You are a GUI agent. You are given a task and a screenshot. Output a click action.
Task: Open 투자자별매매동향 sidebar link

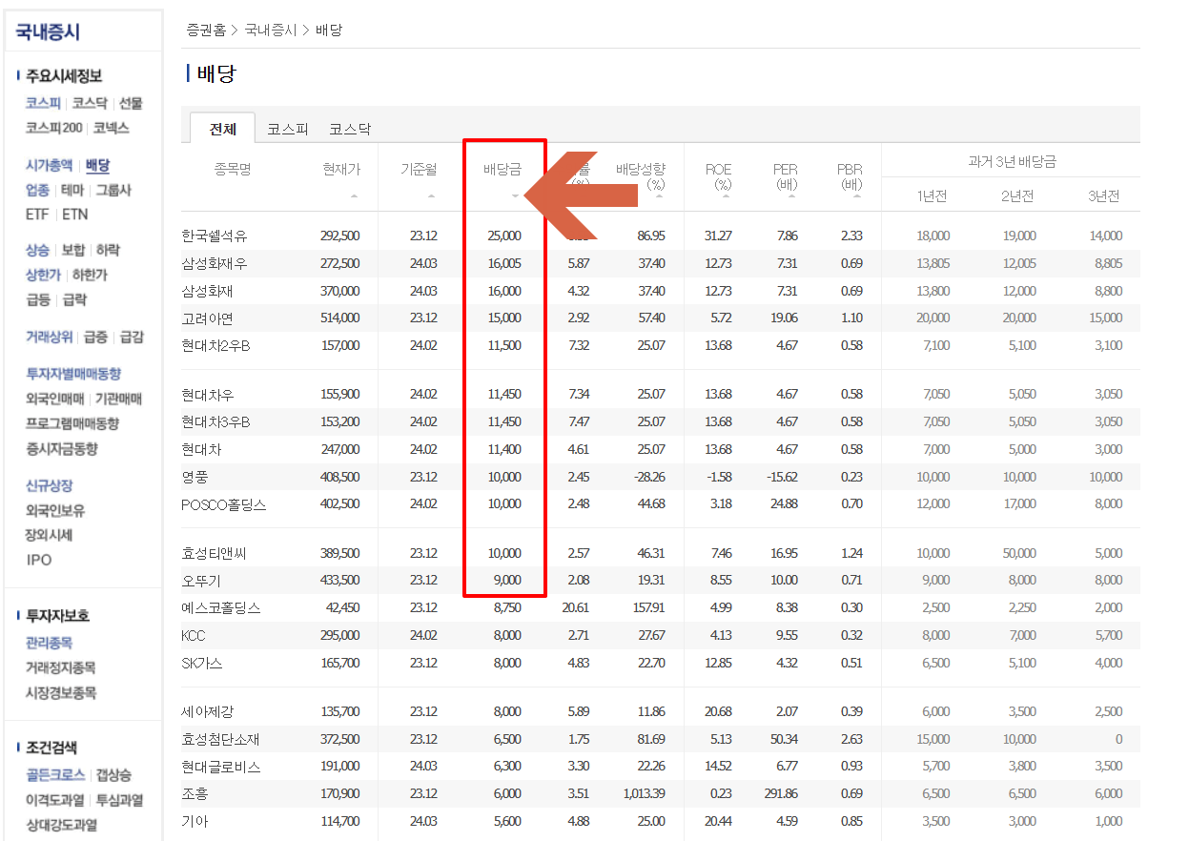pos(73,374)
